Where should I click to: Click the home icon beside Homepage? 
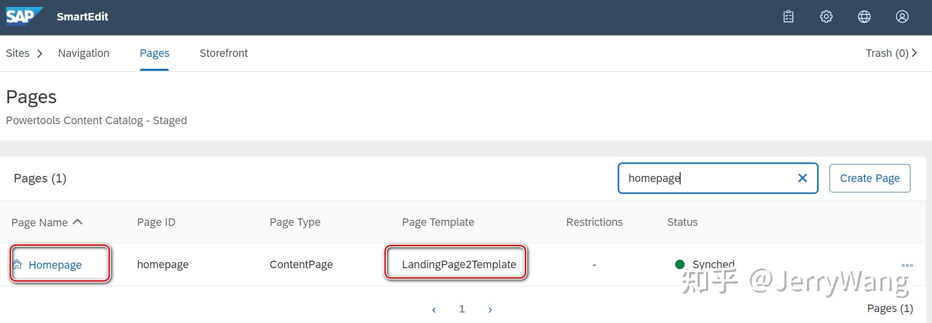[17, 264]
